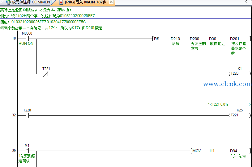Click the globe icon on COMMENT tab
This screenshot has width=252, height=167.
pyautogui.click(x=8, y=2)
